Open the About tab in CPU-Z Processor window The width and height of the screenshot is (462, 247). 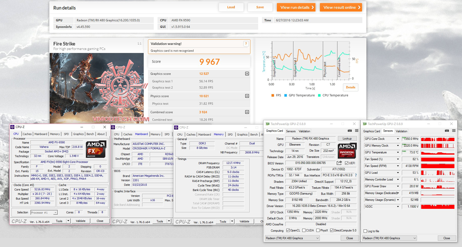coord(101,134)
